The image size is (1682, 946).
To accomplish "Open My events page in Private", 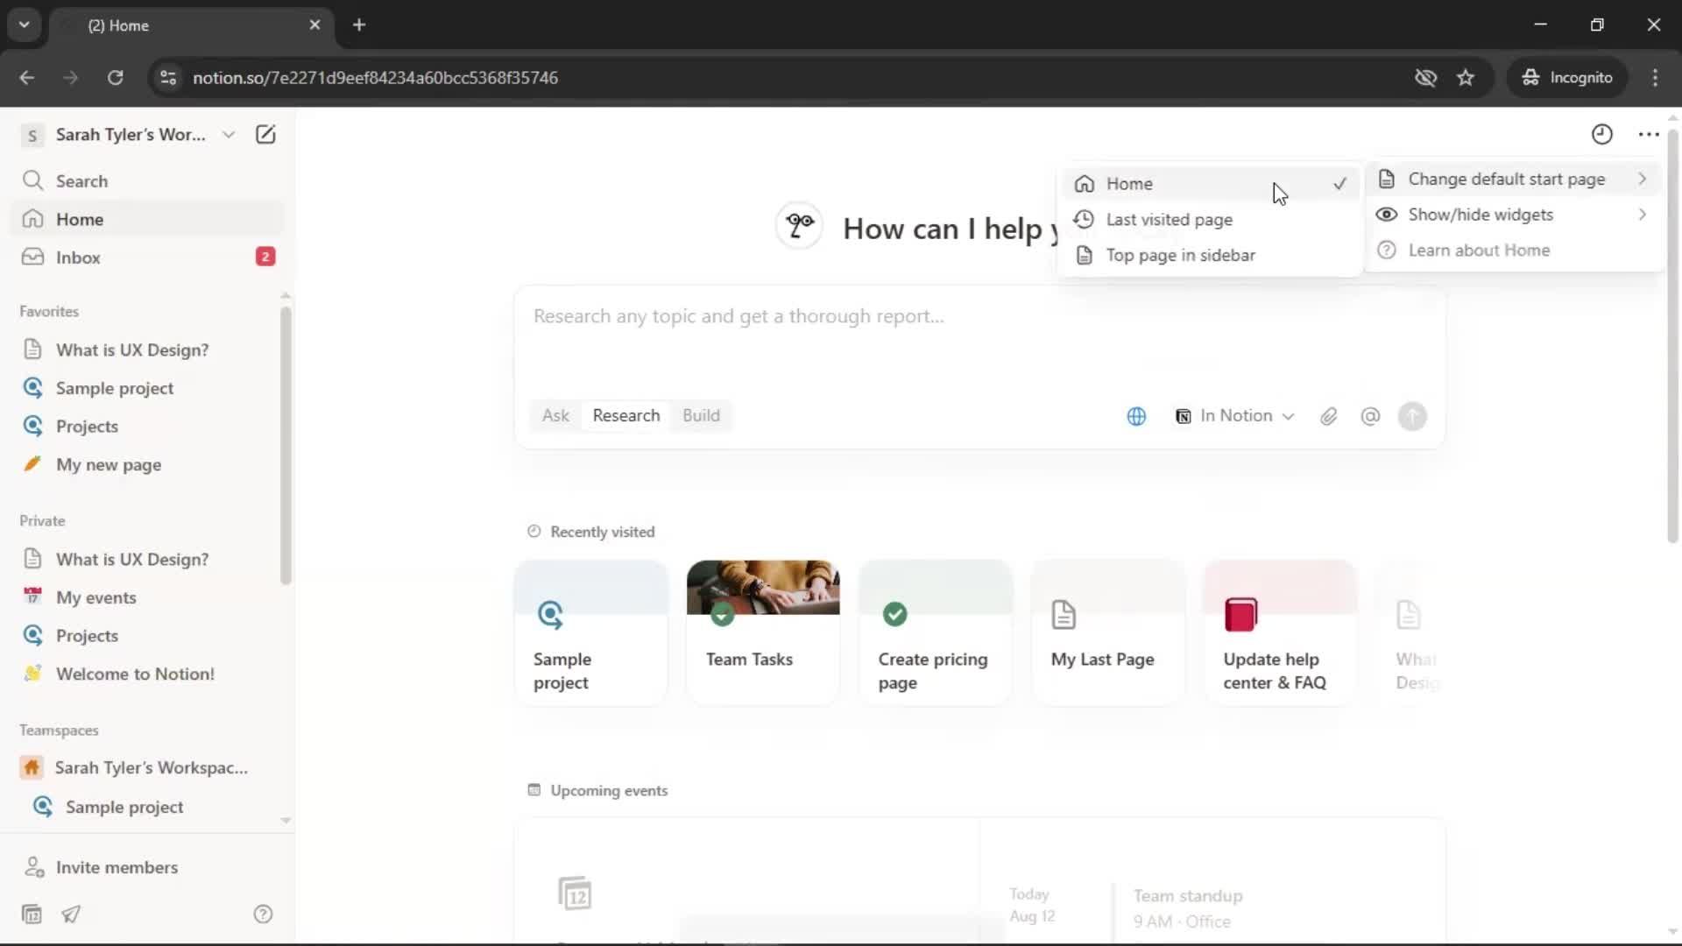I will pos(147,597).
